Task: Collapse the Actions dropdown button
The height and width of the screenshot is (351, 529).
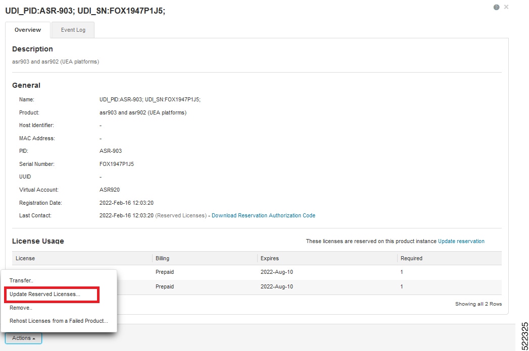Action: (x=23, y=338)
